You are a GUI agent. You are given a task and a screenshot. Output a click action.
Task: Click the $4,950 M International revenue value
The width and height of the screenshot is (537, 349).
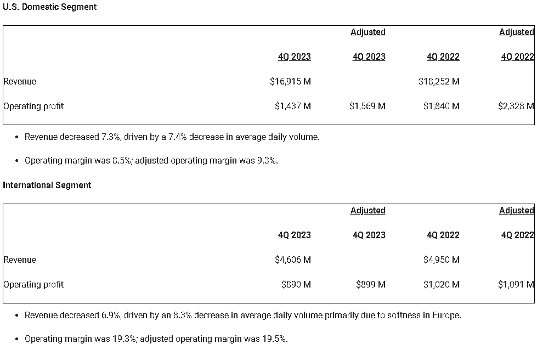pos(441,260)
